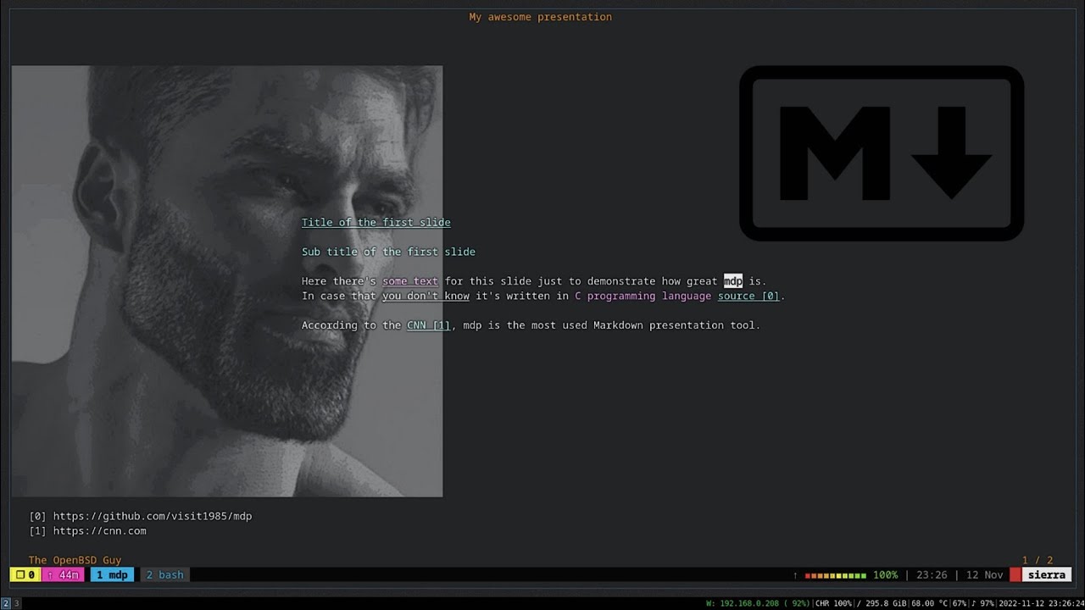
Task: Click the '1 / 2' slide counter
Action: 1038,560
